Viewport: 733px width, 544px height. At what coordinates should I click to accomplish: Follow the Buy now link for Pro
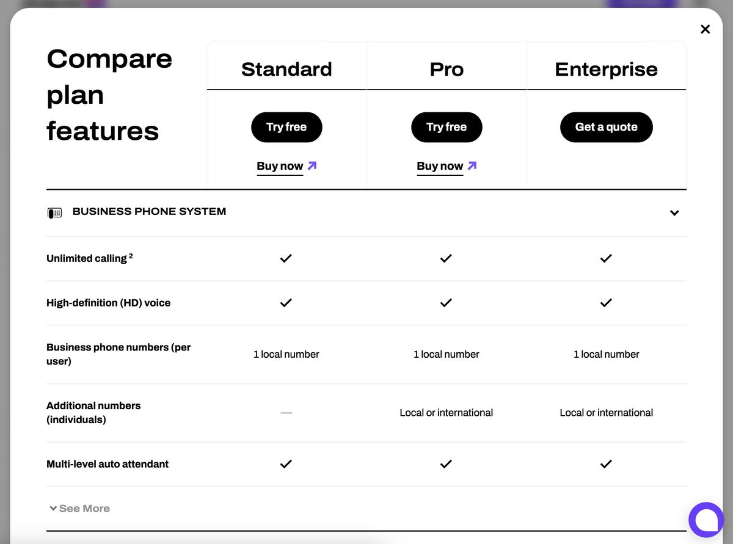tap(440, 166)
